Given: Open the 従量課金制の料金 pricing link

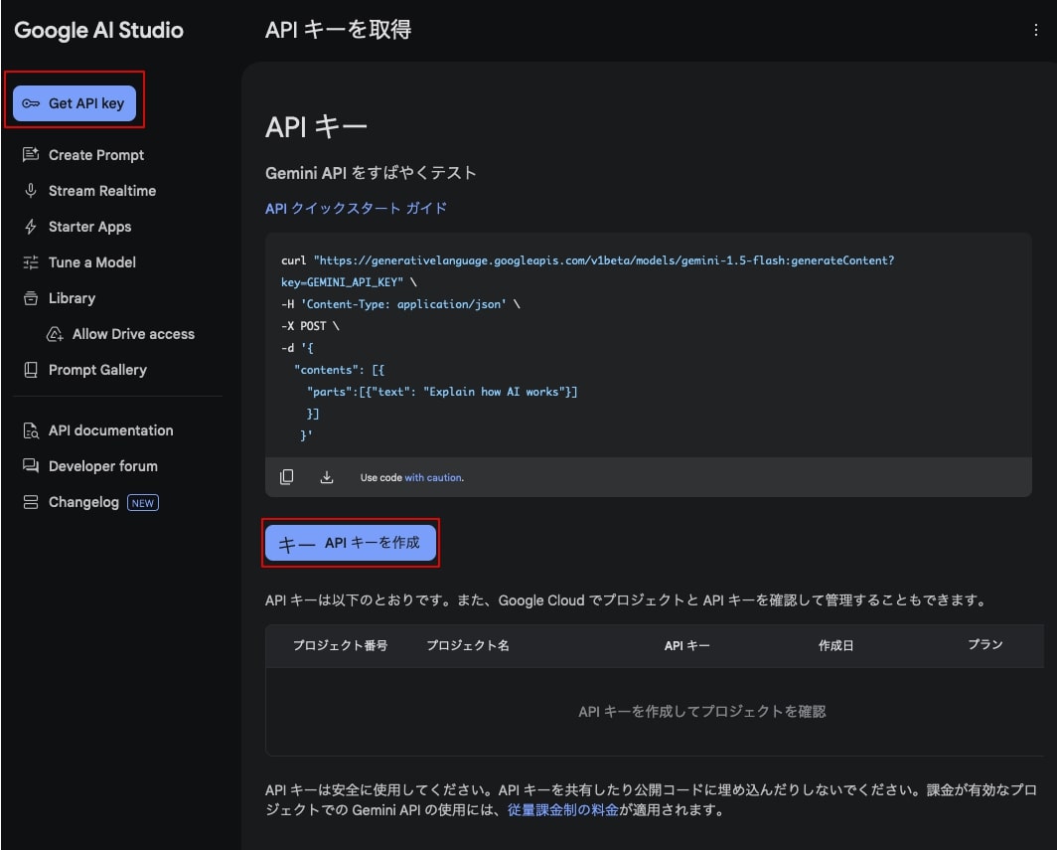Looking at the screenshot, I should 563,809.
